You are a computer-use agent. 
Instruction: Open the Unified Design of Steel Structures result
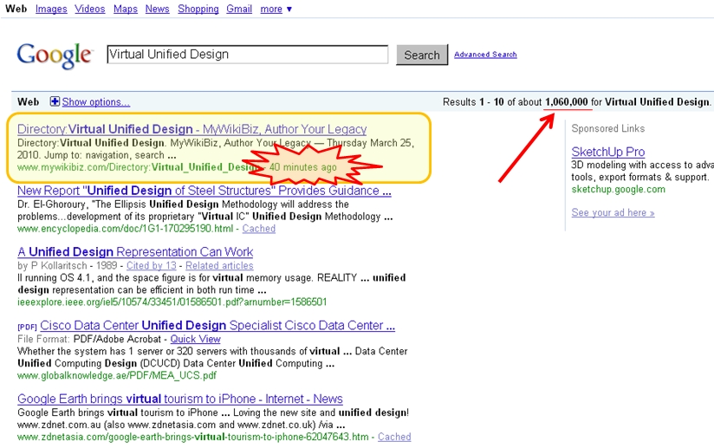click(204, 191)
